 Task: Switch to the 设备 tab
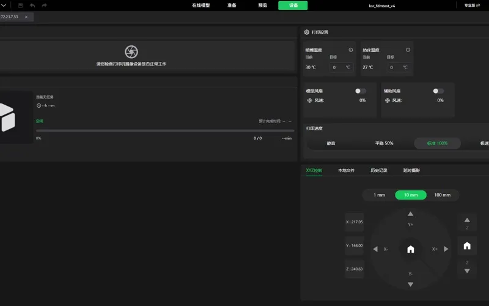(293, 6)
